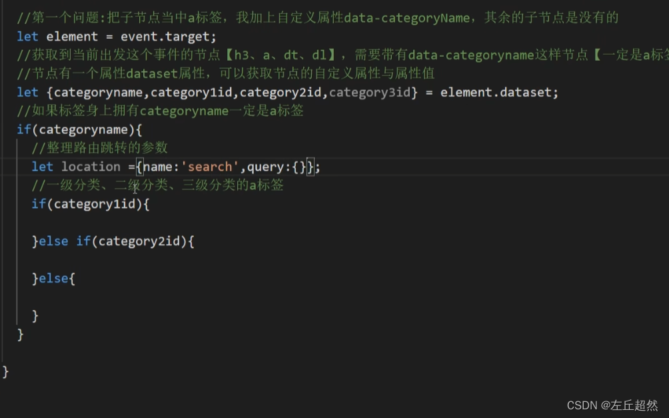669x418 pixels.
Task: Click the 'if(category1id){' line
Action: pyautogui.click(x=91, y=204)
